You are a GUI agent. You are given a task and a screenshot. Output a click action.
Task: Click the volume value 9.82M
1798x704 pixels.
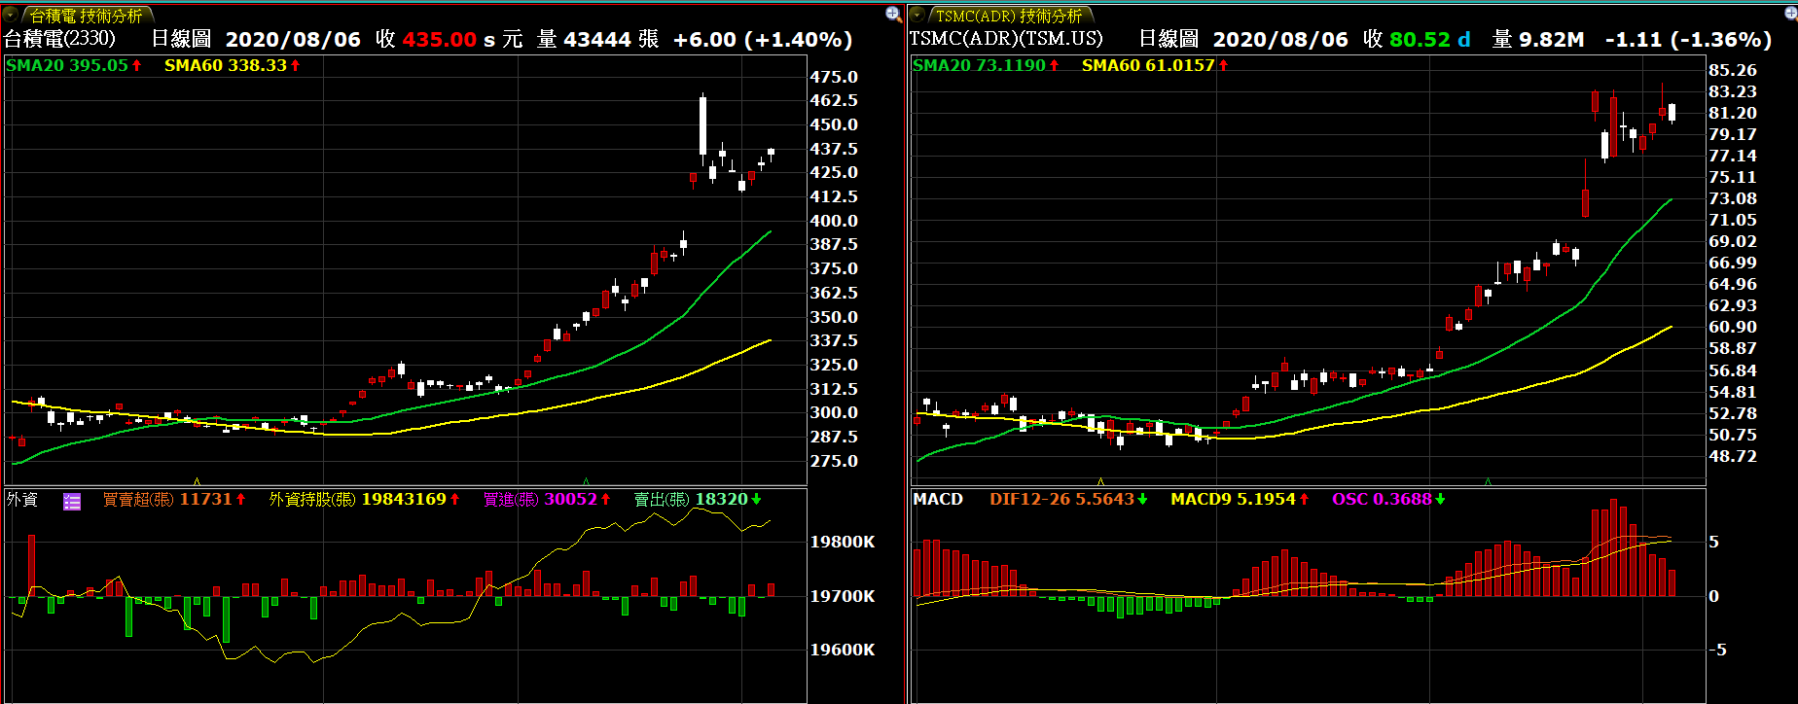coord(1551,40)
